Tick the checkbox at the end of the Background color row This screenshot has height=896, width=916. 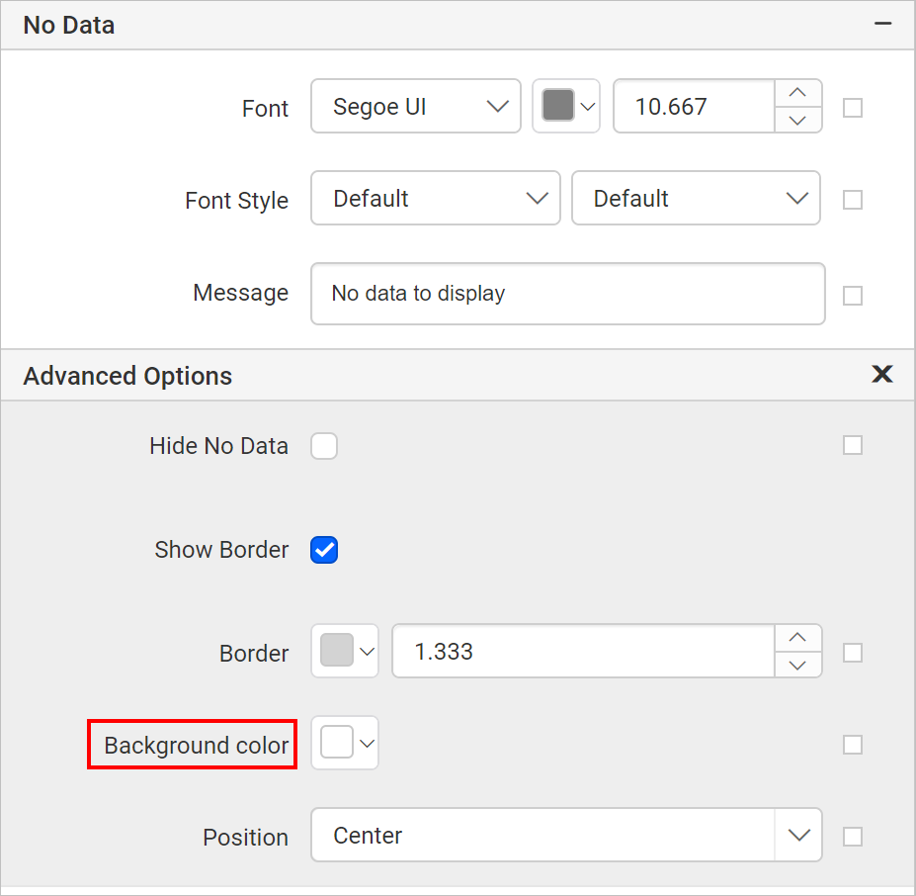pos(853,745)
